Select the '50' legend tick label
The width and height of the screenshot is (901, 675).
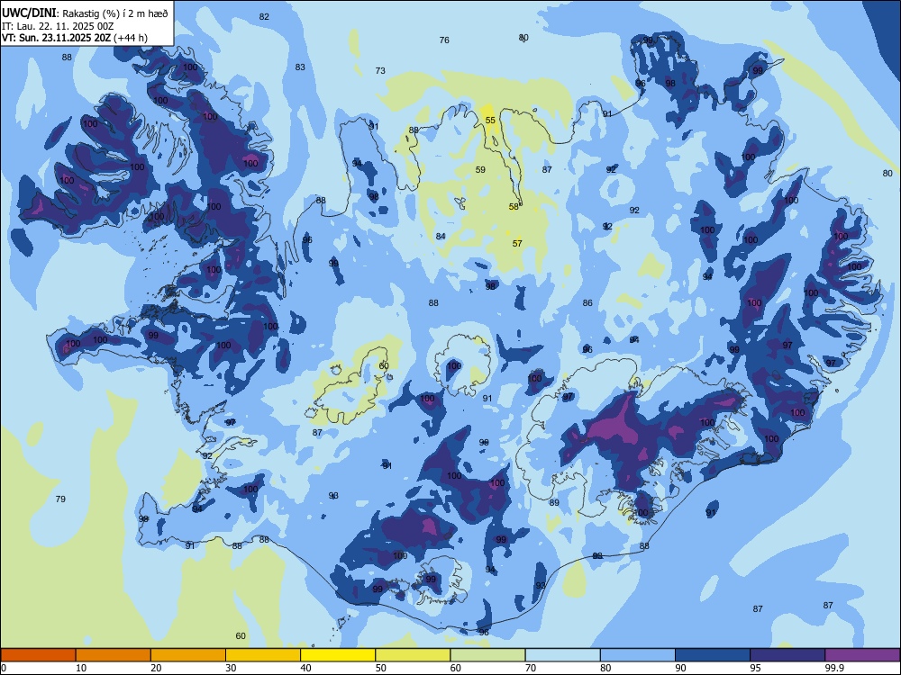381,668
